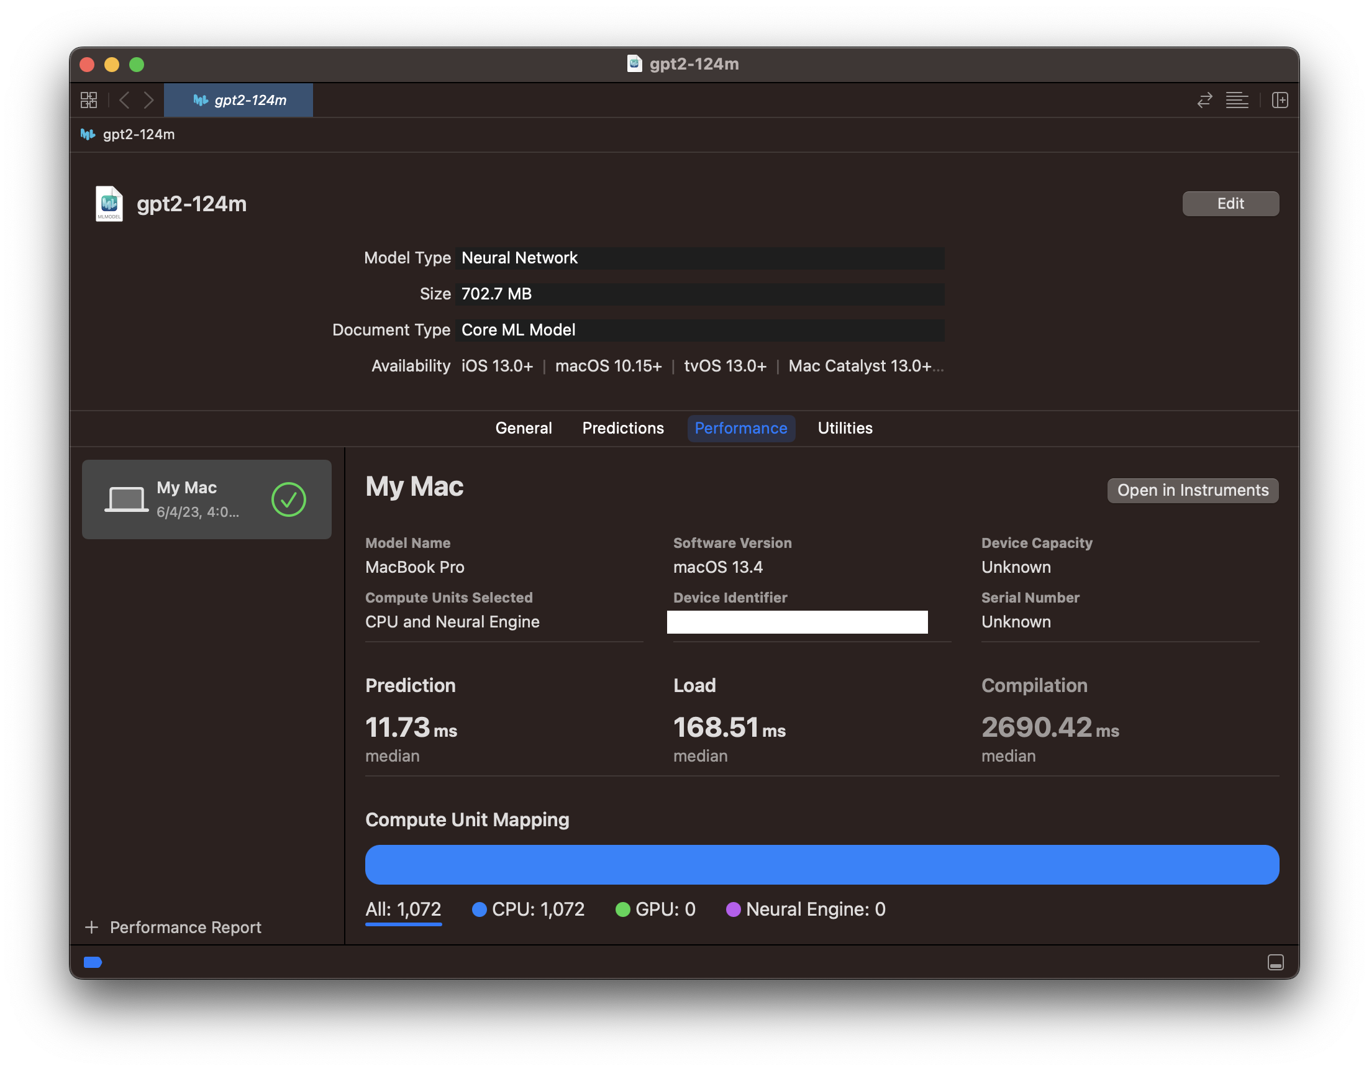Click the Edit button
This screenshot has width=1369, height=1071.
(1230, 204)
